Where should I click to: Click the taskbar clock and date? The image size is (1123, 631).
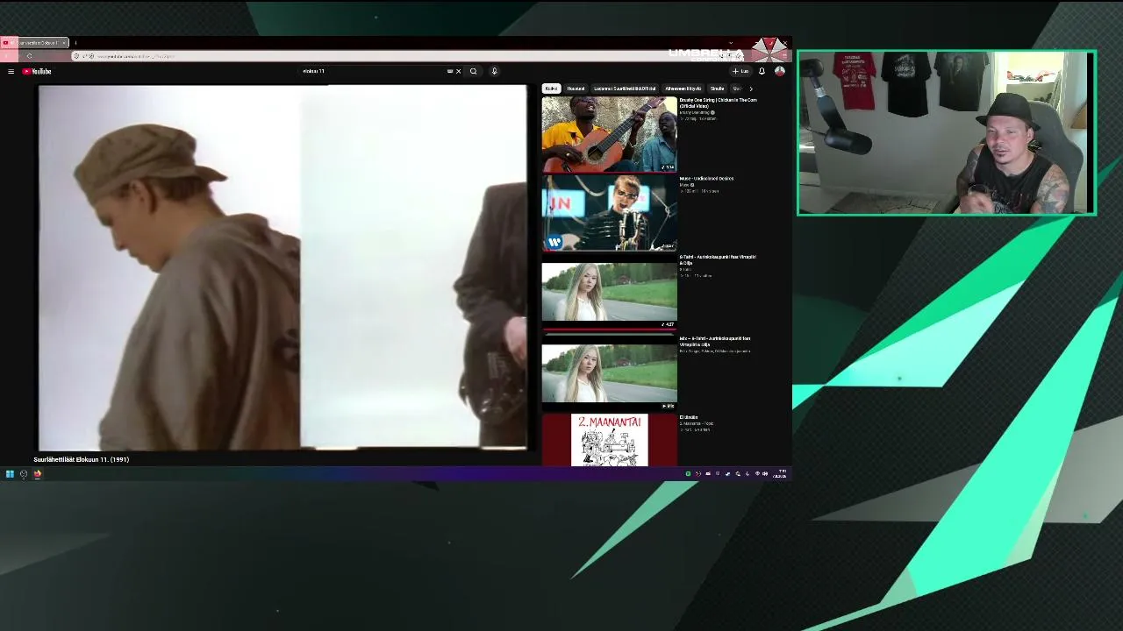(780, 474)
